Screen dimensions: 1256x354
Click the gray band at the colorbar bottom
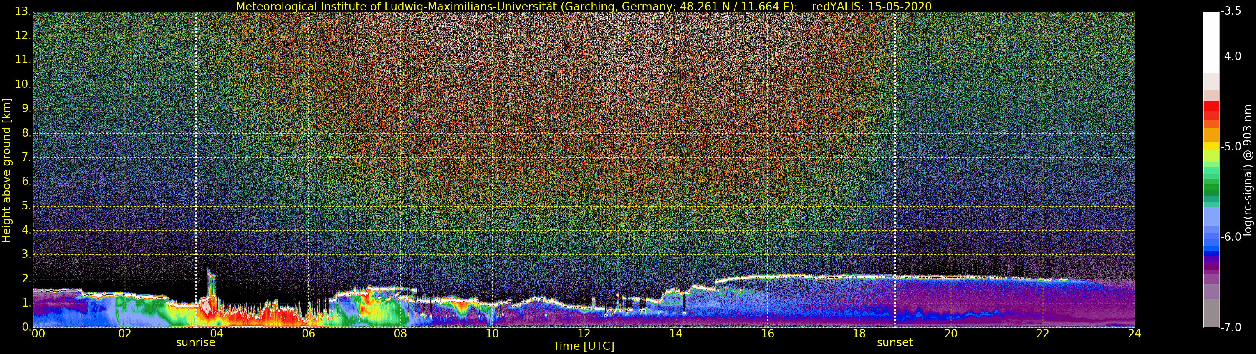pos(1211,313)
